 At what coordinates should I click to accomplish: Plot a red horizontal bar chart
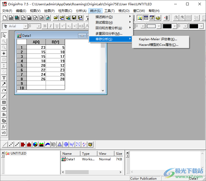point(23,144)
